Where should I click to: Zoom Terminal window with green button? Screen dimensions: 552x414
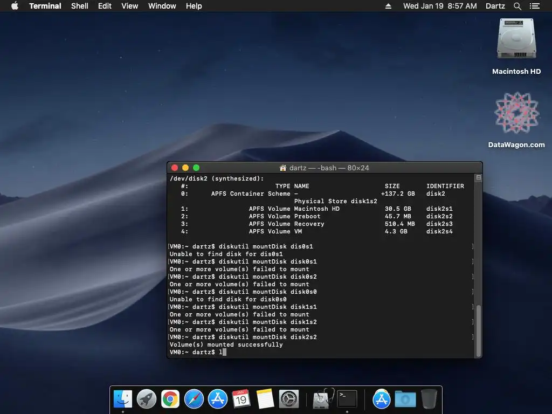pyautogui.click(x=196, y=168)
